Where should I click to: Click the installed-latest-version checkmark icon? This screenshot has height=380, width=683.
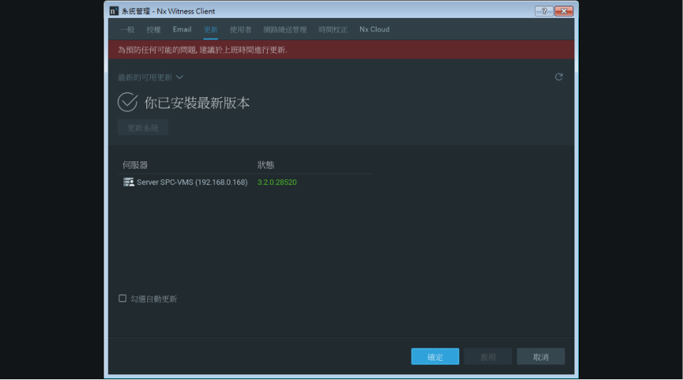(x=128, y=102)
